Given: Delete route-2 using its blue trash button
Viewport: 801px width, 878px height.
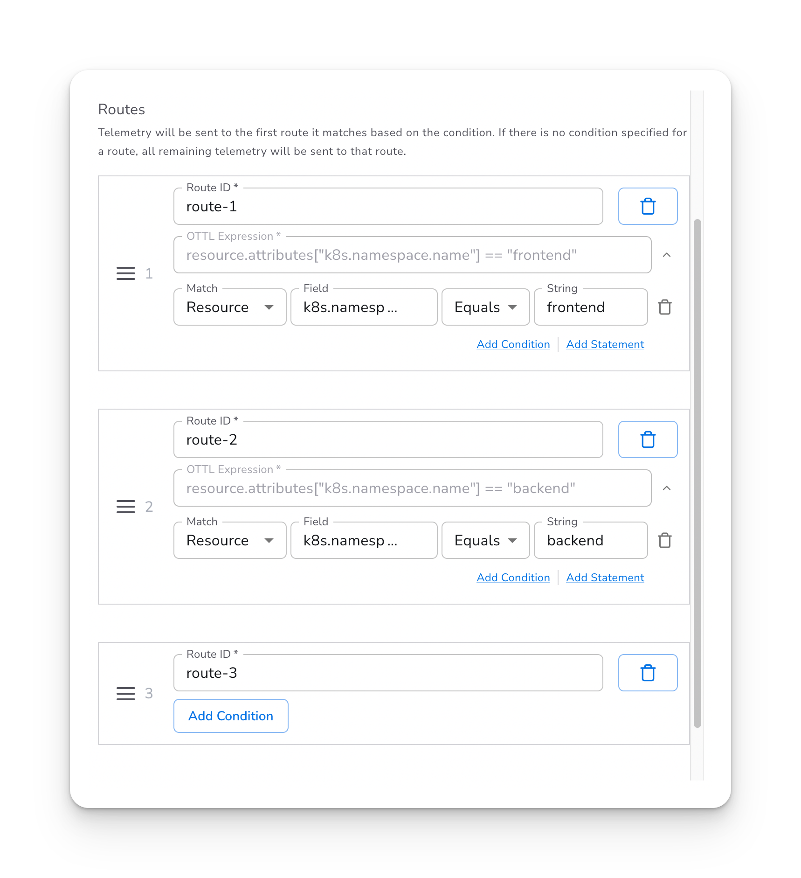Looking at the screenshot, I should point(647,439).
